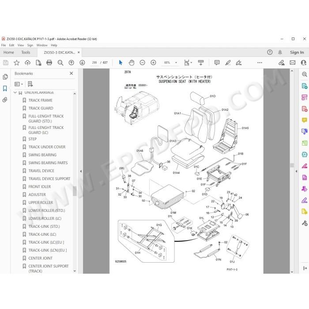Viewport: 309px width, 309px height.
Task: Go to previous page arrow
Action: pos(72,63)
